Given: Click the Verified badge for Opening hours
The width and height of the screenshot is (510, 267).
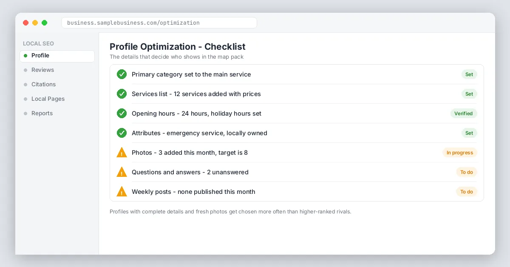Looking at the screenshot, I should (464, 114).
